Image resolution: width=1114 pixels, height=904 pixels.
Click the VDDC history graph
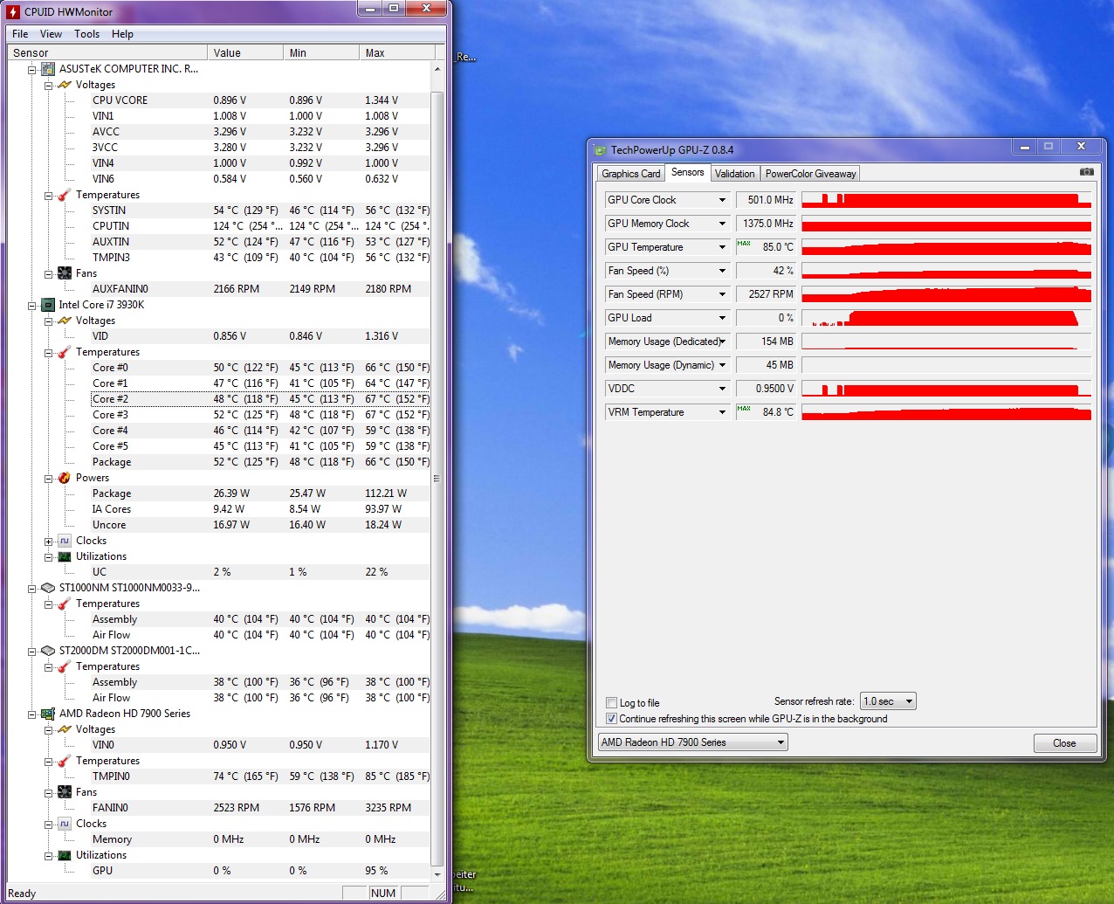[x=946, y=389]
